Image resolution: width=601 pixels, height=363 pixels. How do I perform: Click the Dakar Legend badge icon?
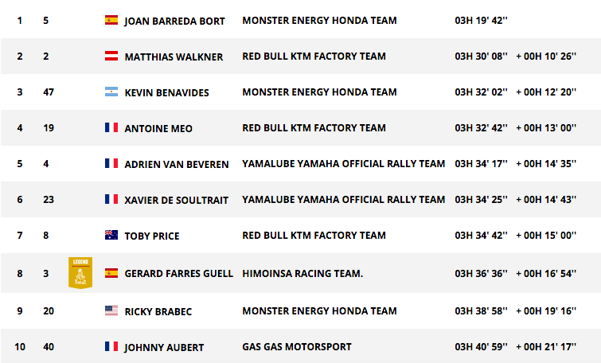pos(80,272)
